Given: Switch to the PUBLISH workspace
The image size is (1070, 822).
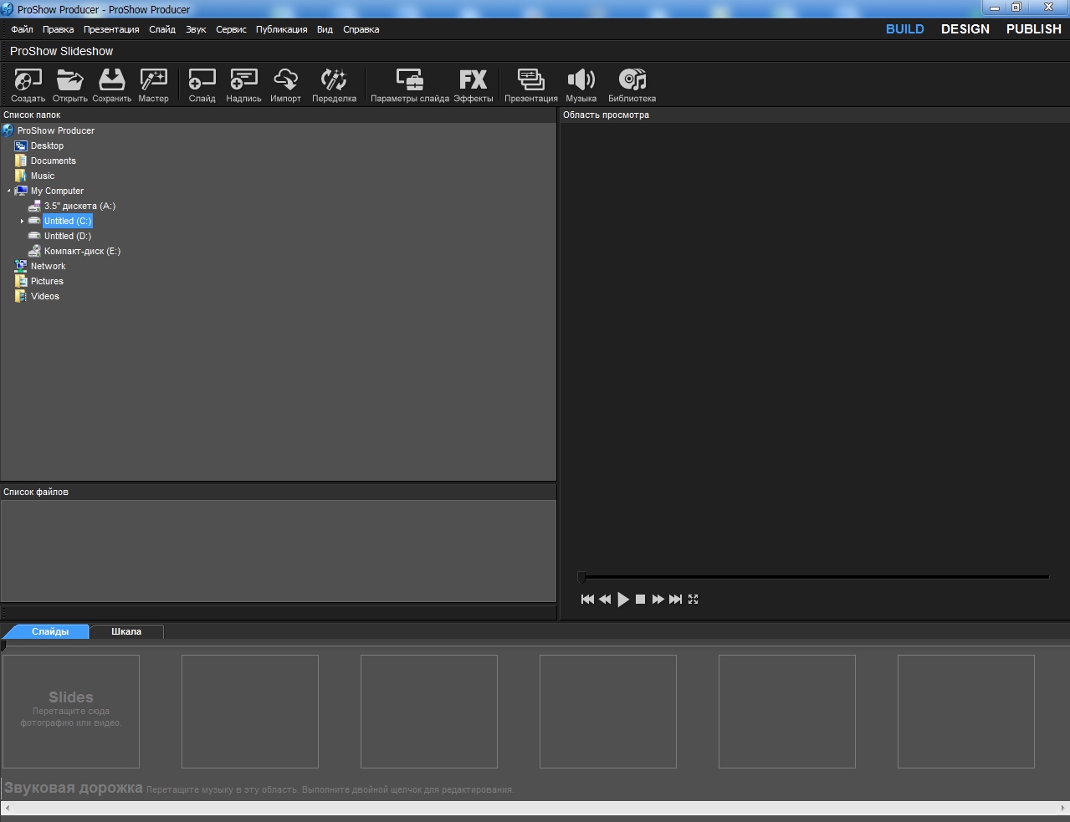Looking at the screenshot, I should (x=1034, y=28).
